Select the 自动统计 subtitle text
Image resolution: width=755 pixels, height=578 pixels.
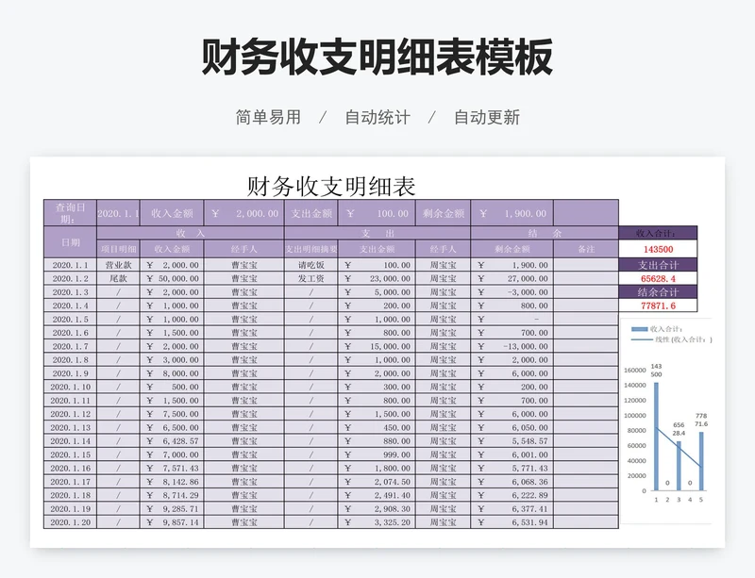[x=377, y=118]
